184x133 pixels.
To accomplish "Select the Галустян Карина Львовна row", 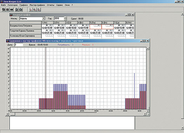I will tap(26, 32).
